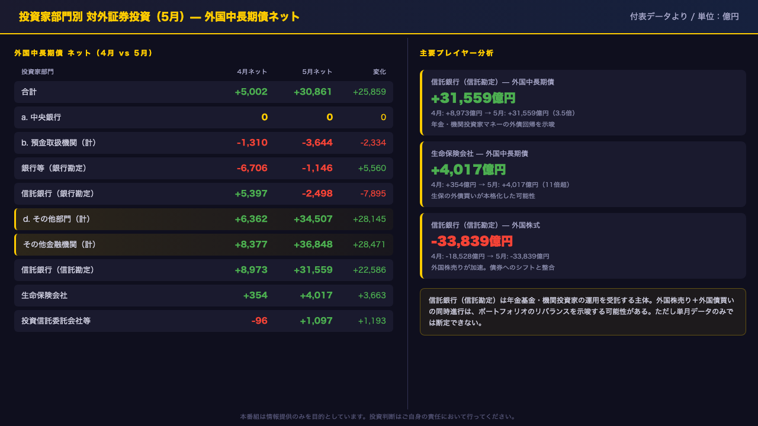Select the -1,146 May value
This screenshot has width=758, height=426.
click(317, 169)
